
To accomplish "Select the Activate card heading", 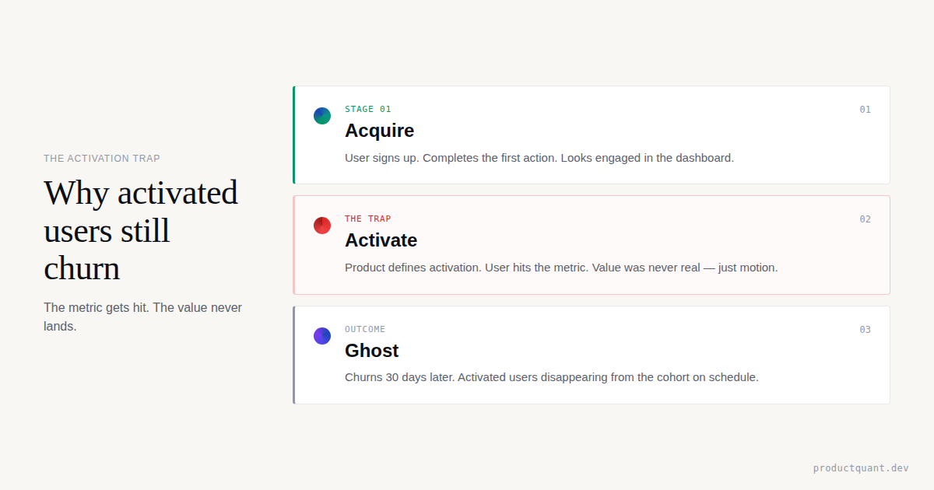I will click(381, 240).
